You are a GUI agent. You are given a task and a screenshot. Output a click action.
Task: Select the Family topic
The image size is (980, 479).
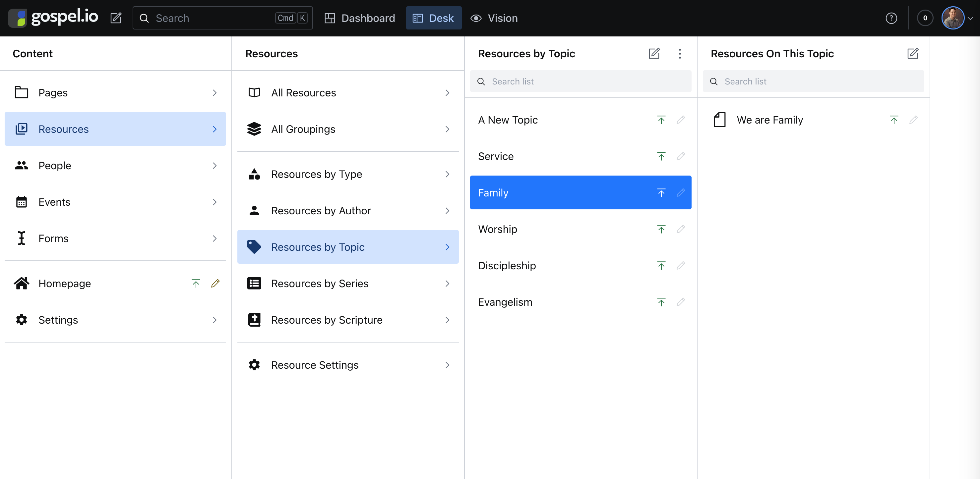point(581,192)
